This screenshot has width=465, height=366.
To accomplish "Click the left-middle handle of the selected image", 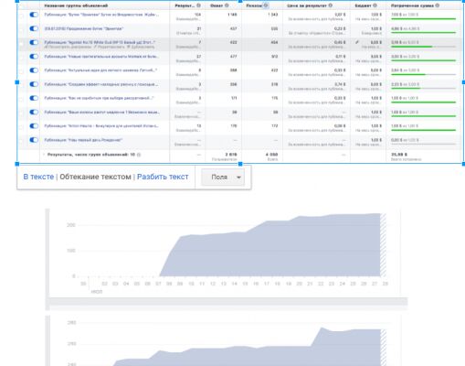I will (x=17, y=82).
